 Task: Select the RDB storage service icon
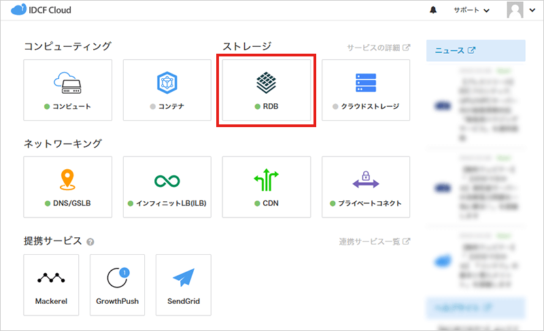[267, 84]
